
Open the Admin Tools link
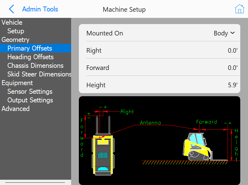[x=40, y=9]
